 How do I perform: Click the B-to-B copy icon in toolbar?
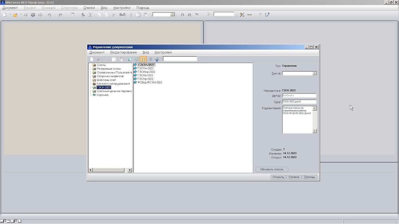(x=123, y=15)
